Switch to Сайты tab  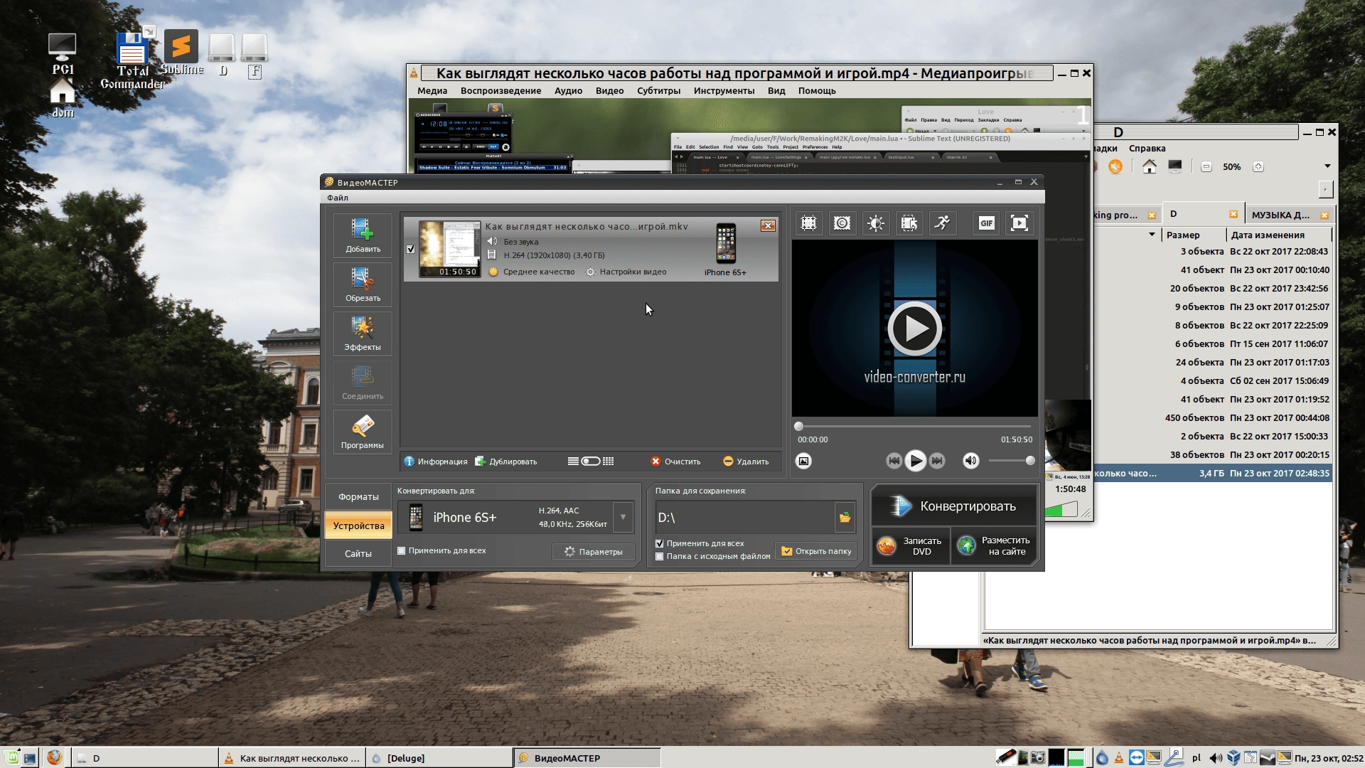(358, 553)
